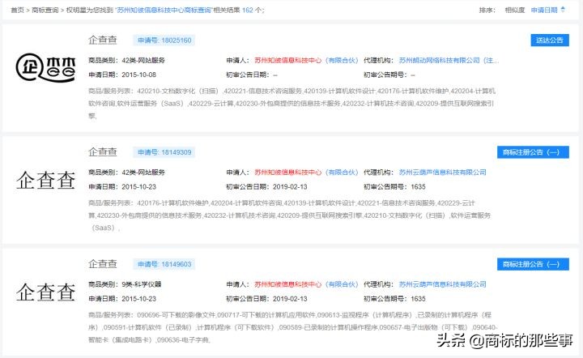Click application date 2015-10-08
Image resolution: width=583 pixels, height=358 pixels.
(138, 75)
